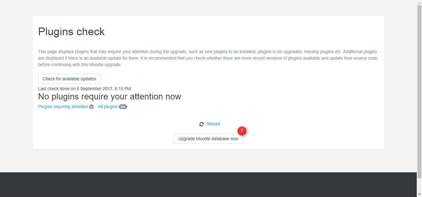Screen dimensions: 422x197
Task: Click the red number 7 step marker
Action: tap(242, 131)
